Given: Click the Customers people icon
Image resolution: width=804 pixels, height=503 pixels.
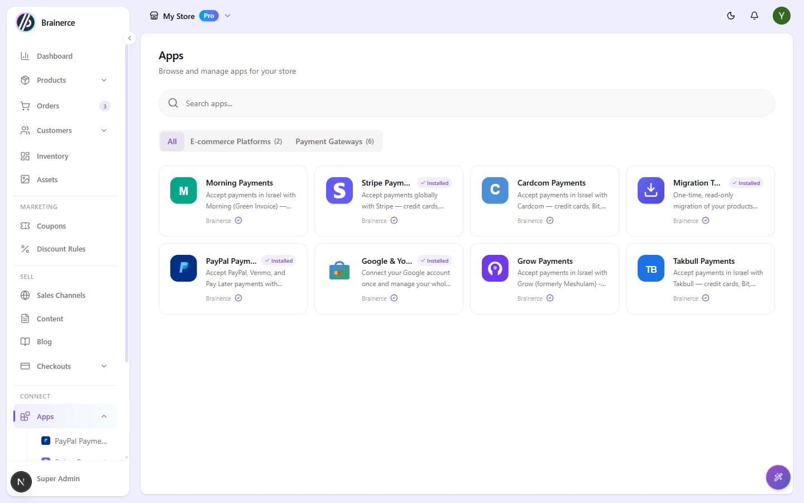Looking at the screenshot, I should (x=25, y=130).
